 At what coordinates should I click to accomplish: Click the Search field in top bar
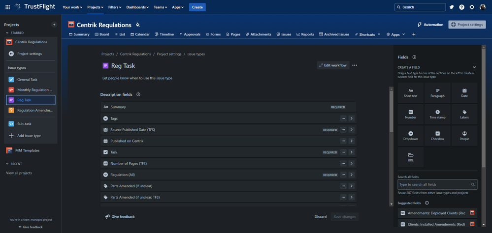(420, 7)
